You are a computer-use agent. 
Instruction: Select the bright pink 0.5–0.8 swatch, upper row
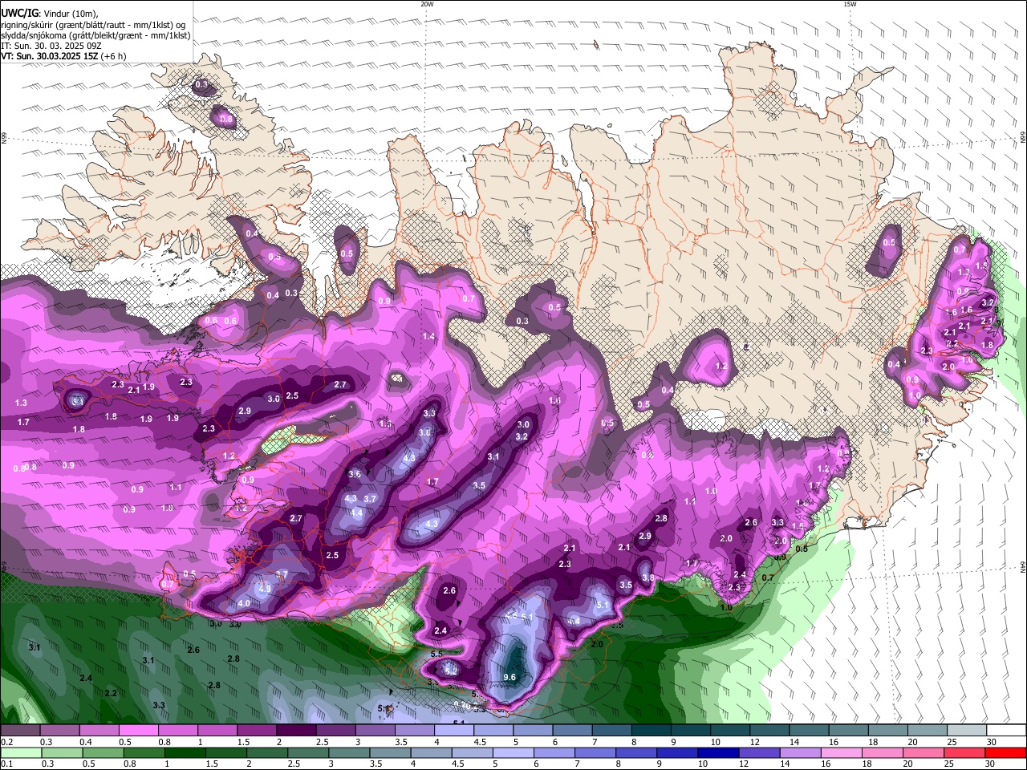(138, 730)
